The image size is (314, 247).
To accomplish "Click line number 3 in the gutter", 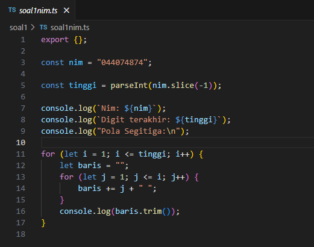I will pos(23,63).
